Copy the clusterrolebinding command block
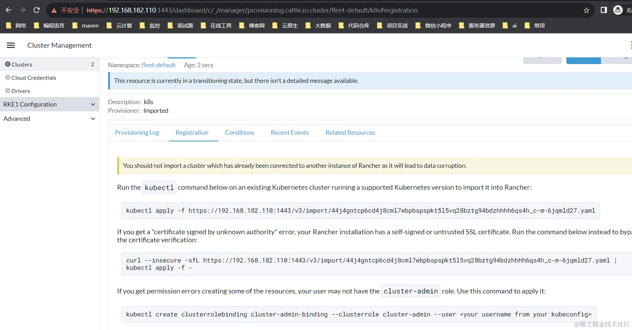The height and width of the screenshot is (330, 632). coord(359,314)
